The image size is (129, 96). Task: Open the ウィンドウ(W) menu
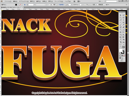pyautogui.click(x=59, y=1)
